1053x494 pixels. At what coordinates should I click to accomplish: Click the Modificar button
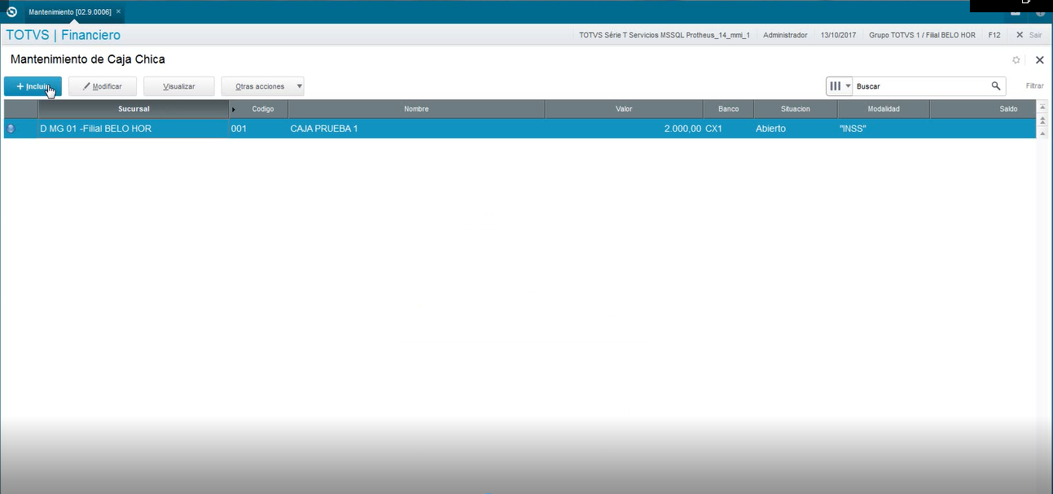(103, 86)
